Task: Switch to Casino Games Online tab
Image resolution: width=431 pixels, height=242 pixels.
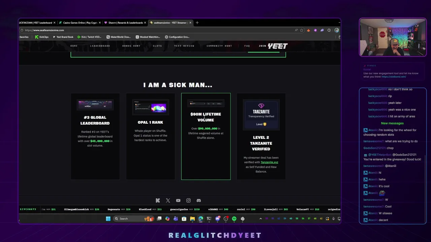Action: tap(80, 23)
